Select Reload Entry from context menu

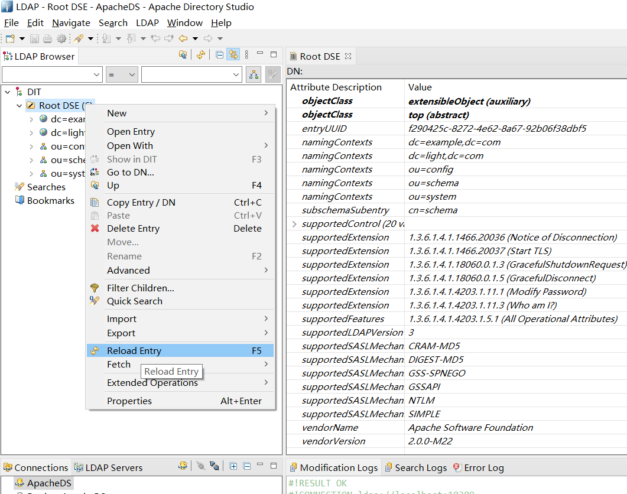pyautogui.click(x=134, y=351)
